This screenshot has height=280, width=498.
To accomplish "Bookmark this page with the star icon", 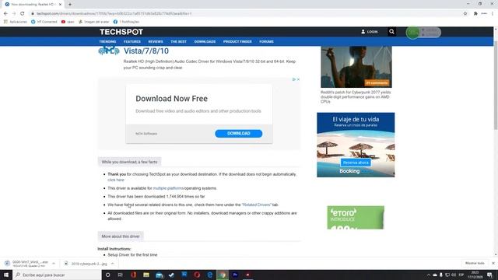I will 465,14.
